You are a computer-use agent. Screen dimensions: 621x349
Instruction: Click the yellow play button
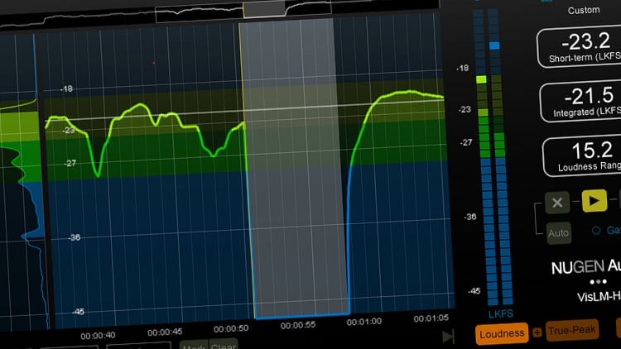coord(594,201)
